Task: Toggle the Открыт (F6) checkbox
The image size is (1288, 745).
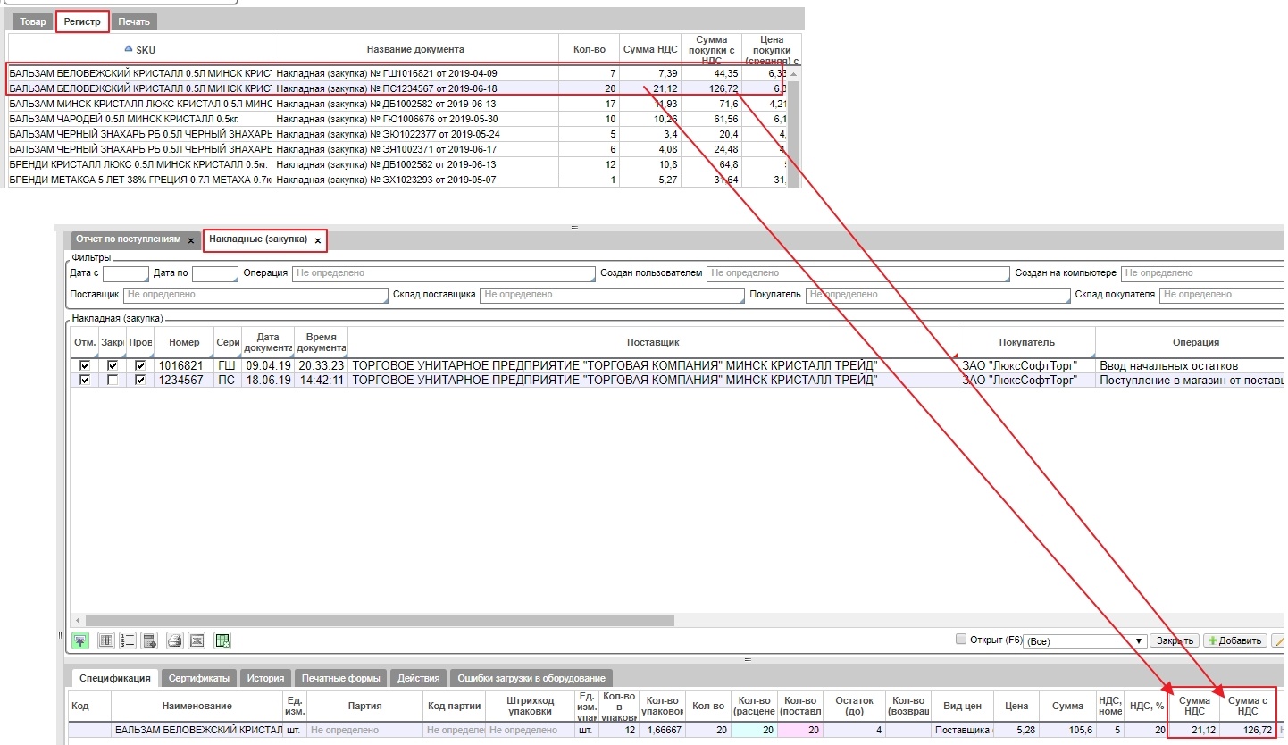Action: 961,640
